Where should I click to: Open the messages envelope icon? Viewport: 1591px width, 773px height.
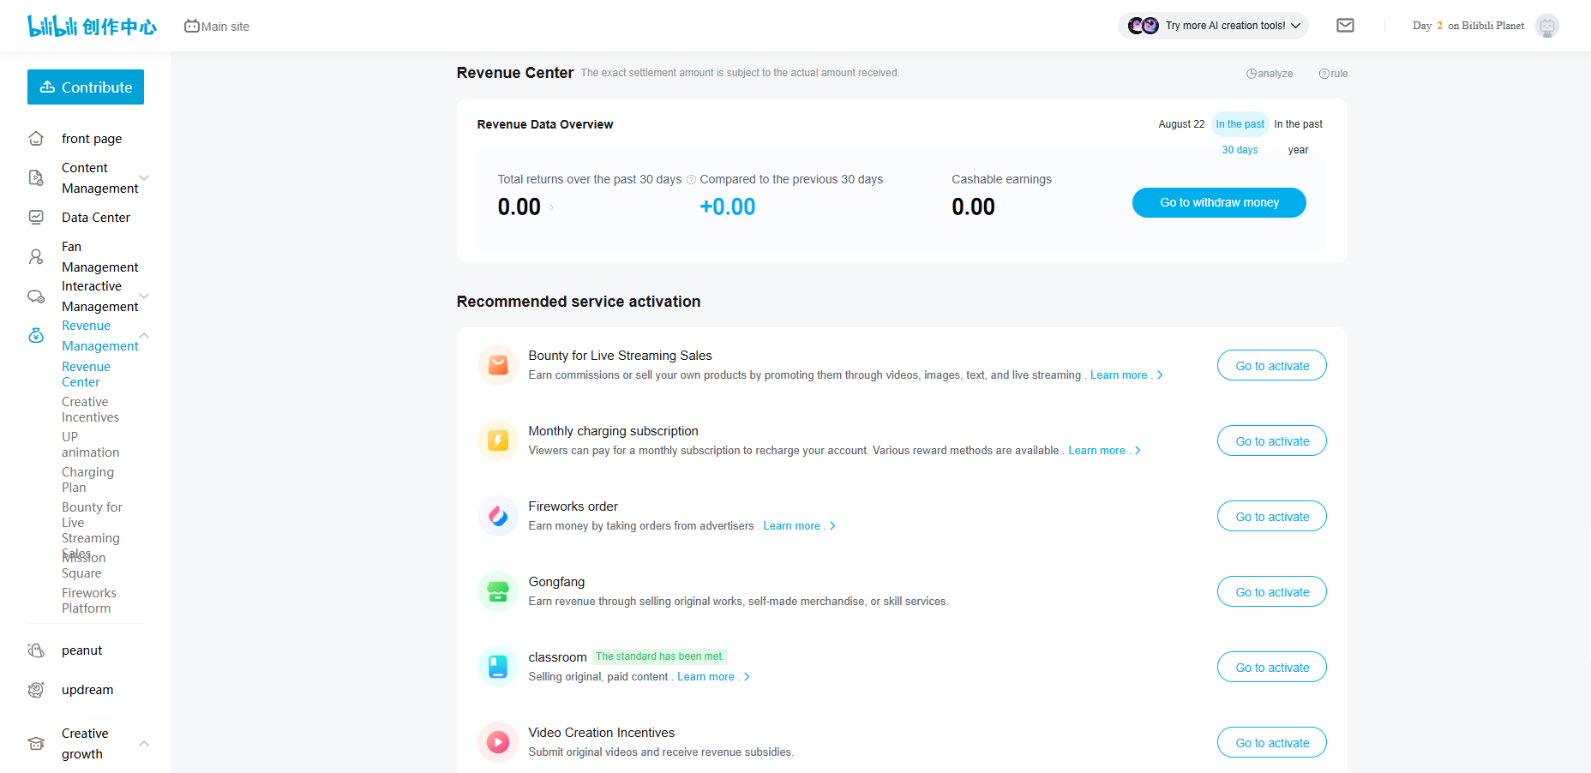click(1345, 26)
